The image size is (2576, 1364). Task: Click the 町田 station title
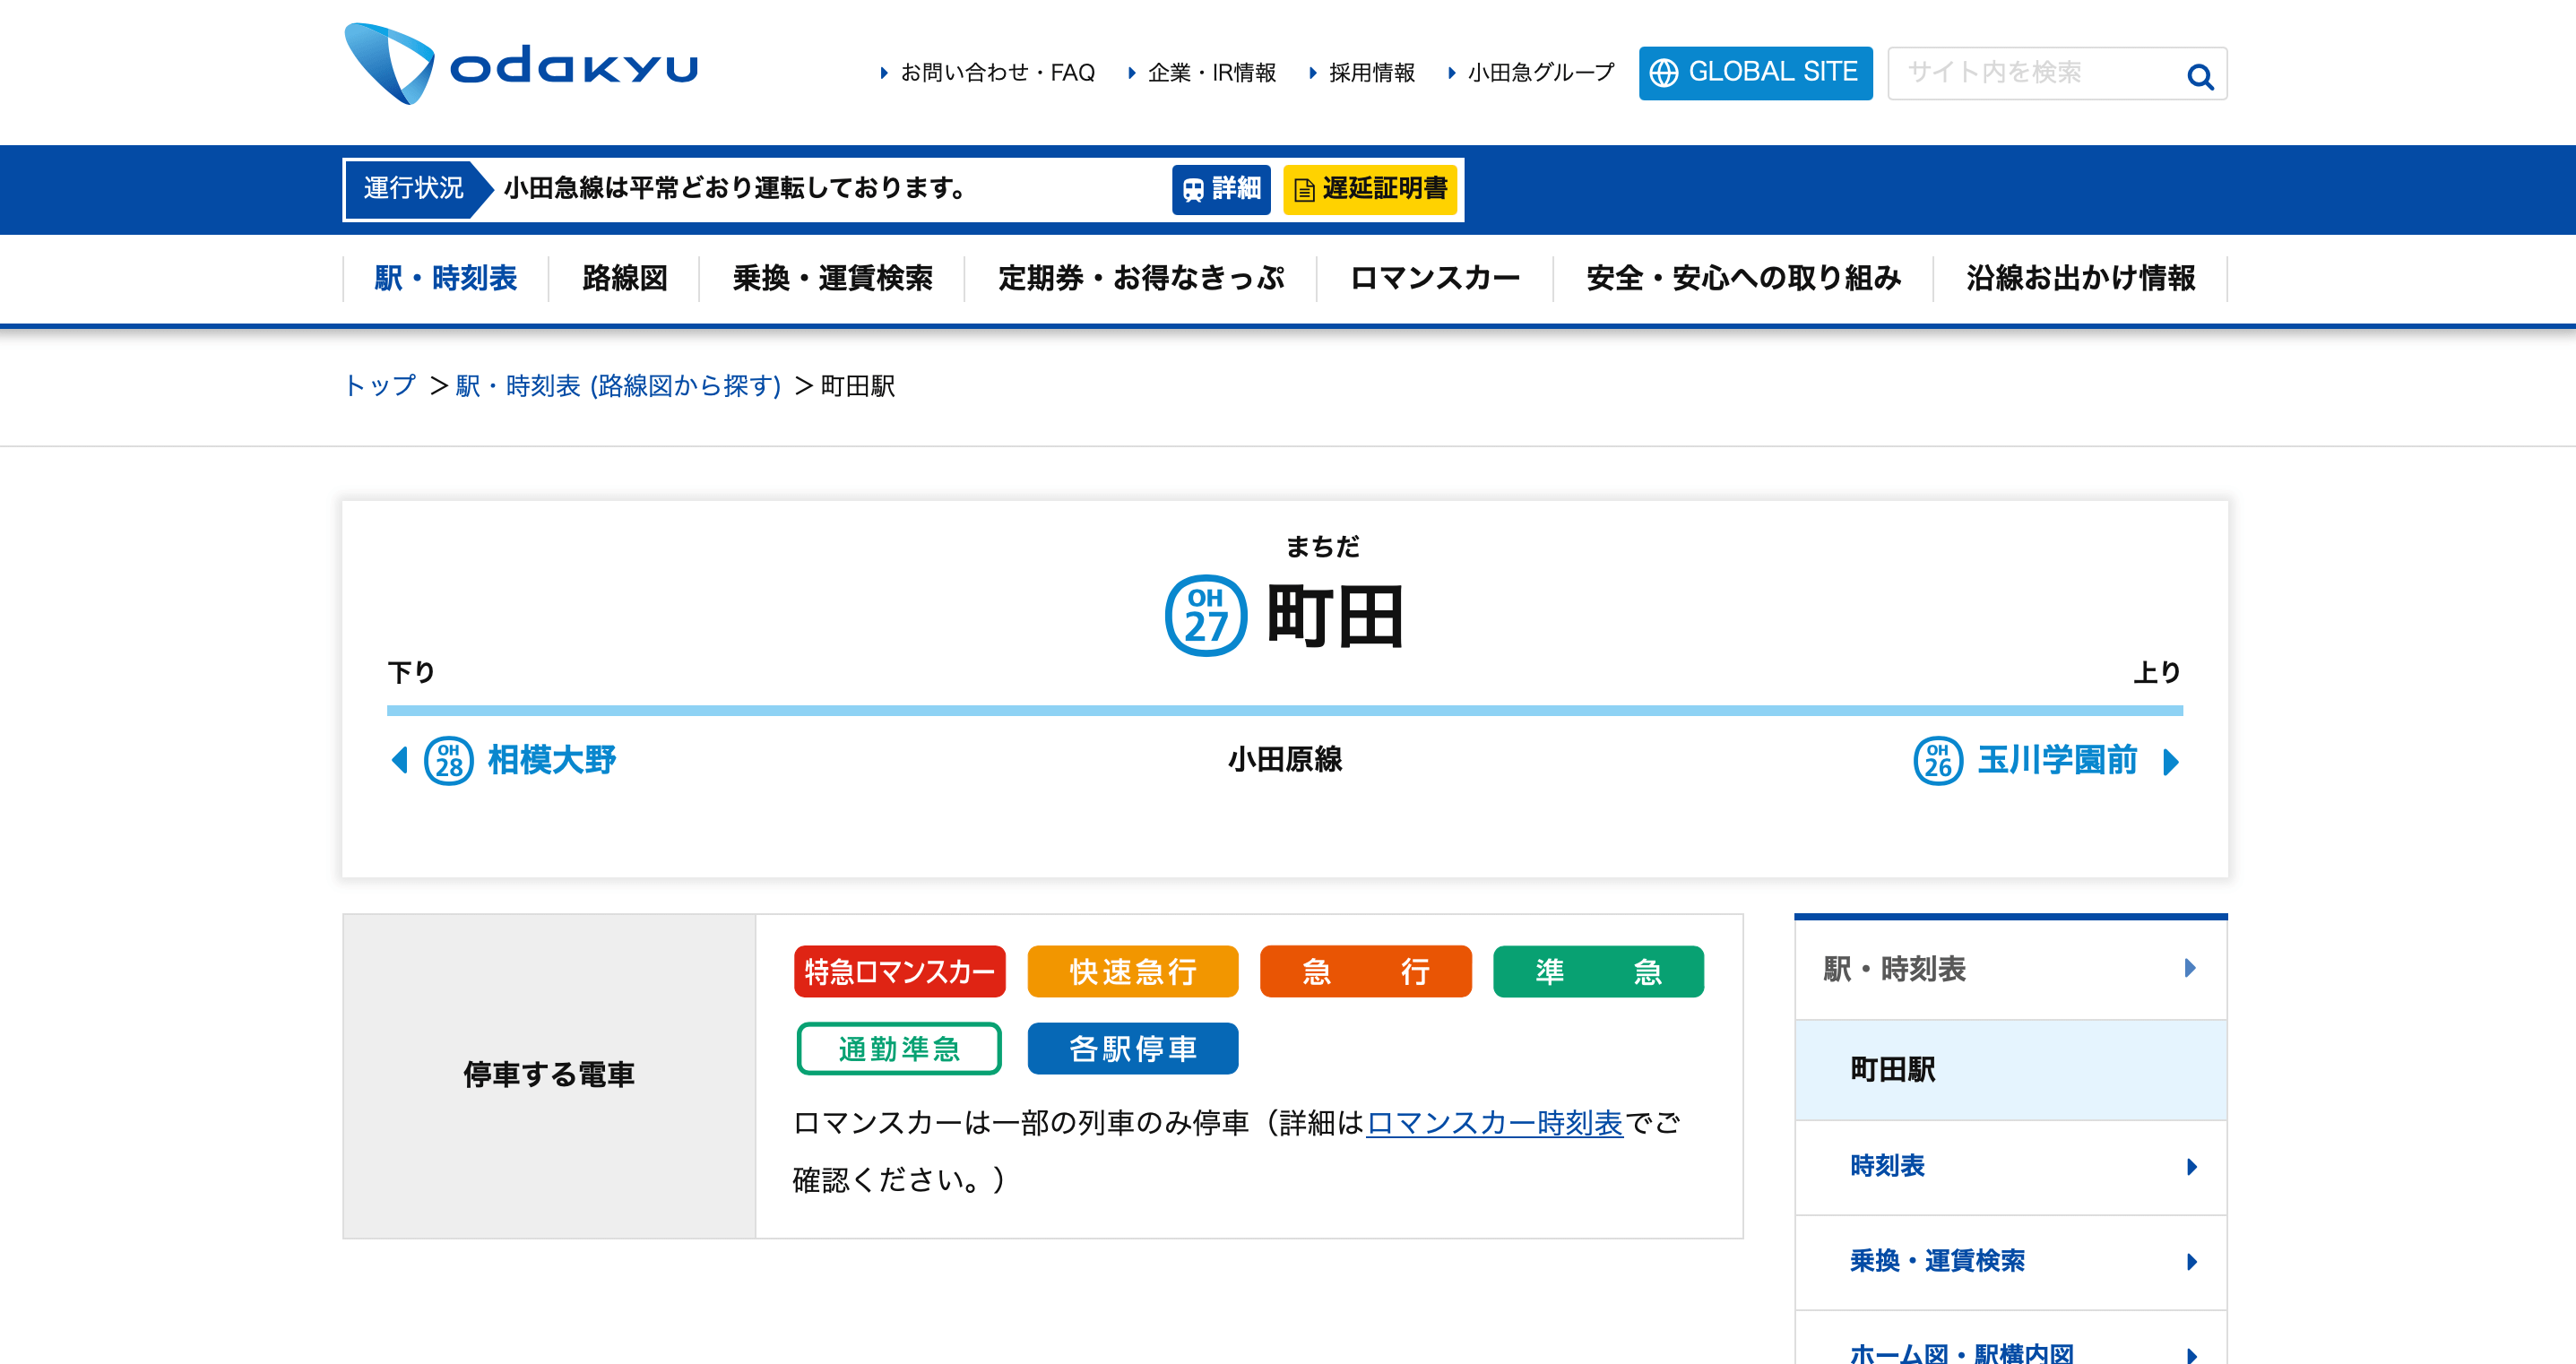coord(1335,616)
